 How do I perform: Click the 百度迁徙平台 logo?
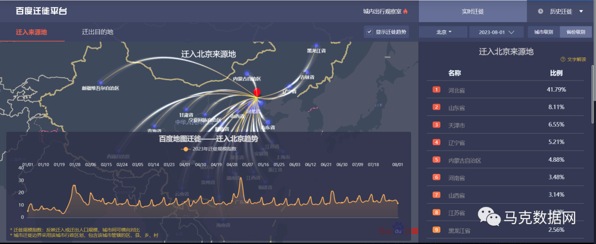(x=41, y=11)
